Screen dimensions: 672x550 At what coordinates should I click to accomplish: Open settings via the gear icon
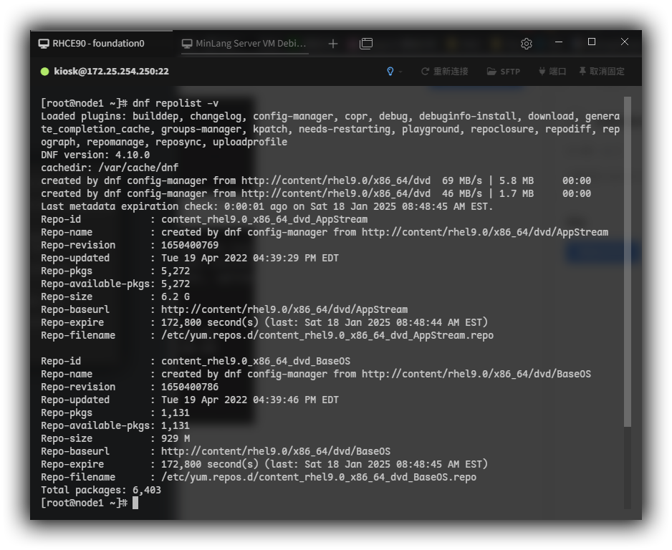pyautogui.click(x=527, y=44)
